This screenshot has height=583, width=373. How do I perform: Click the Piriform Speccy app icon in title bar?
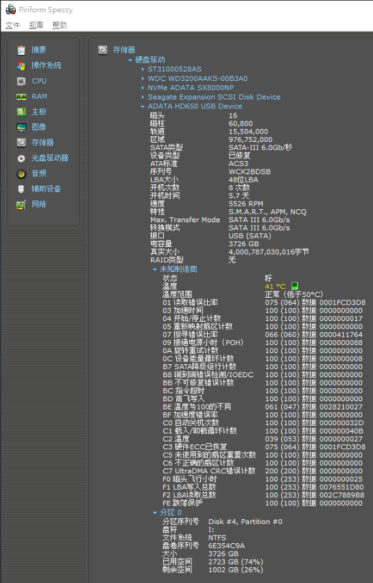(x=10, y=10)
